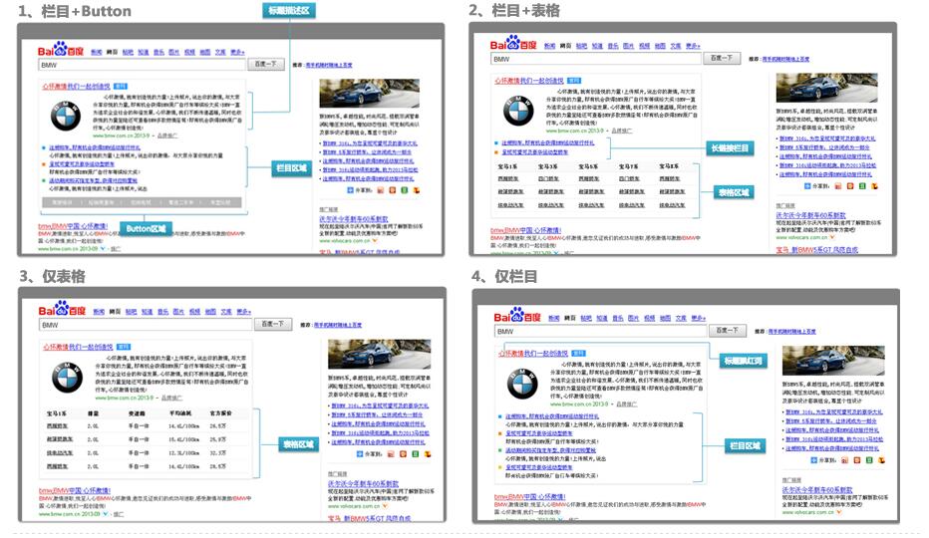929x538 pixels.
Task: Expand orange arrow after www.volvocars.com.cn in 仅表格 panel
Action: [x=385, y=505]
